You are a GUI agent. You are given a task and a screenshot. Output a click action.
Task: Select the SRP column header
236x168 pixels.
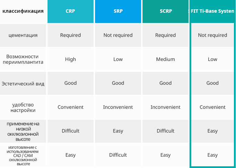[x=118, y=11]
